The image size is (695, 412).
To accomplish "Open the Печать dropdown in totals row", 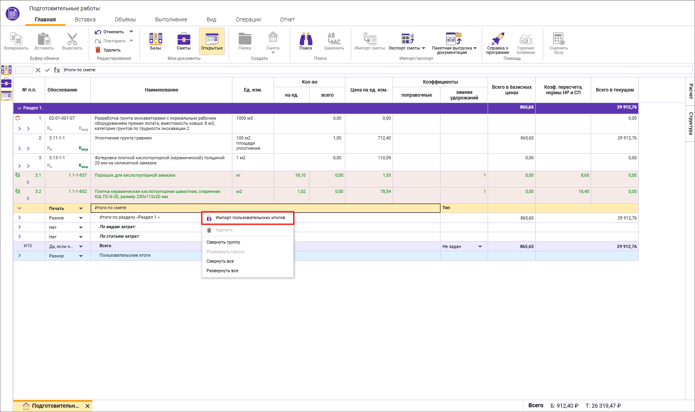I will coord(81,208).
